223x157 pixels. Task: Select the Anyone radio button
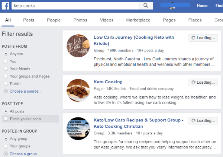click(6, 54)
